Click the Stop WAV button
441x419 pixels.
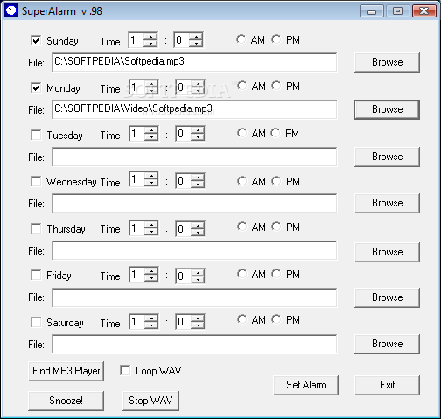[x=150, y=401]
